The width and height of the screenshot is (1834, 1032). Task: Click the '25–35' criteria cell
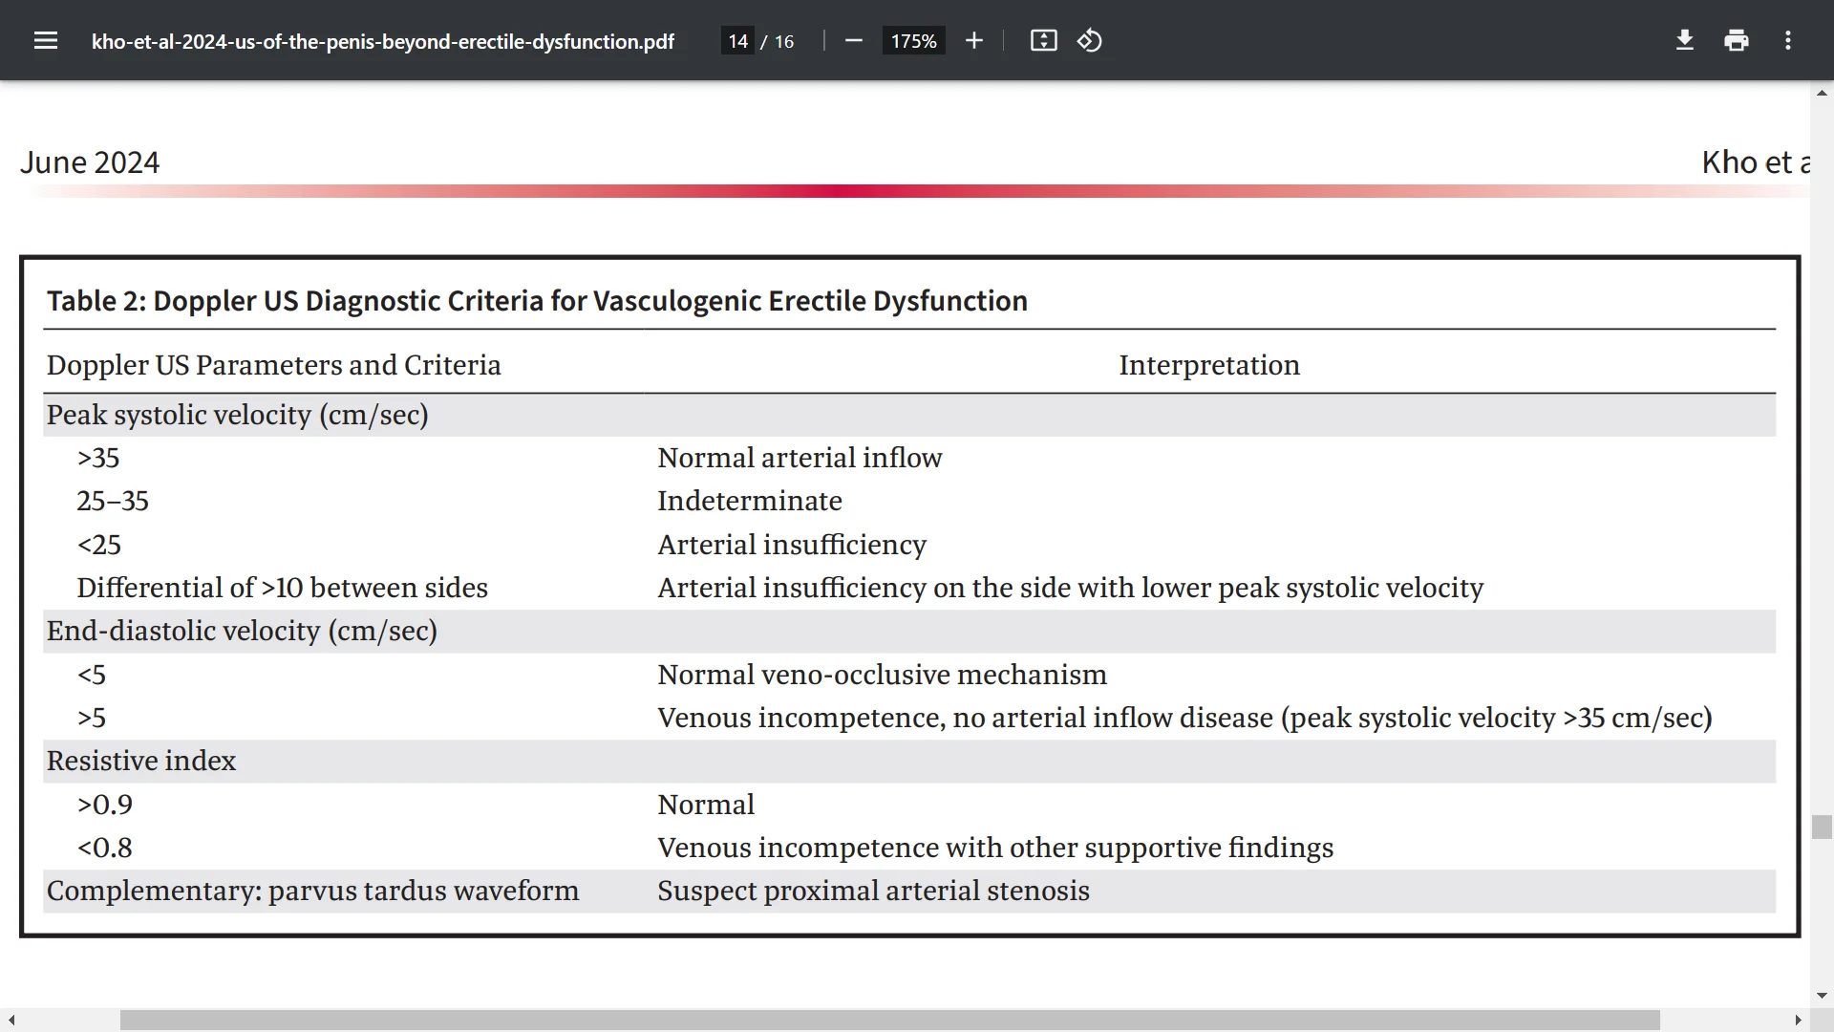113,501
